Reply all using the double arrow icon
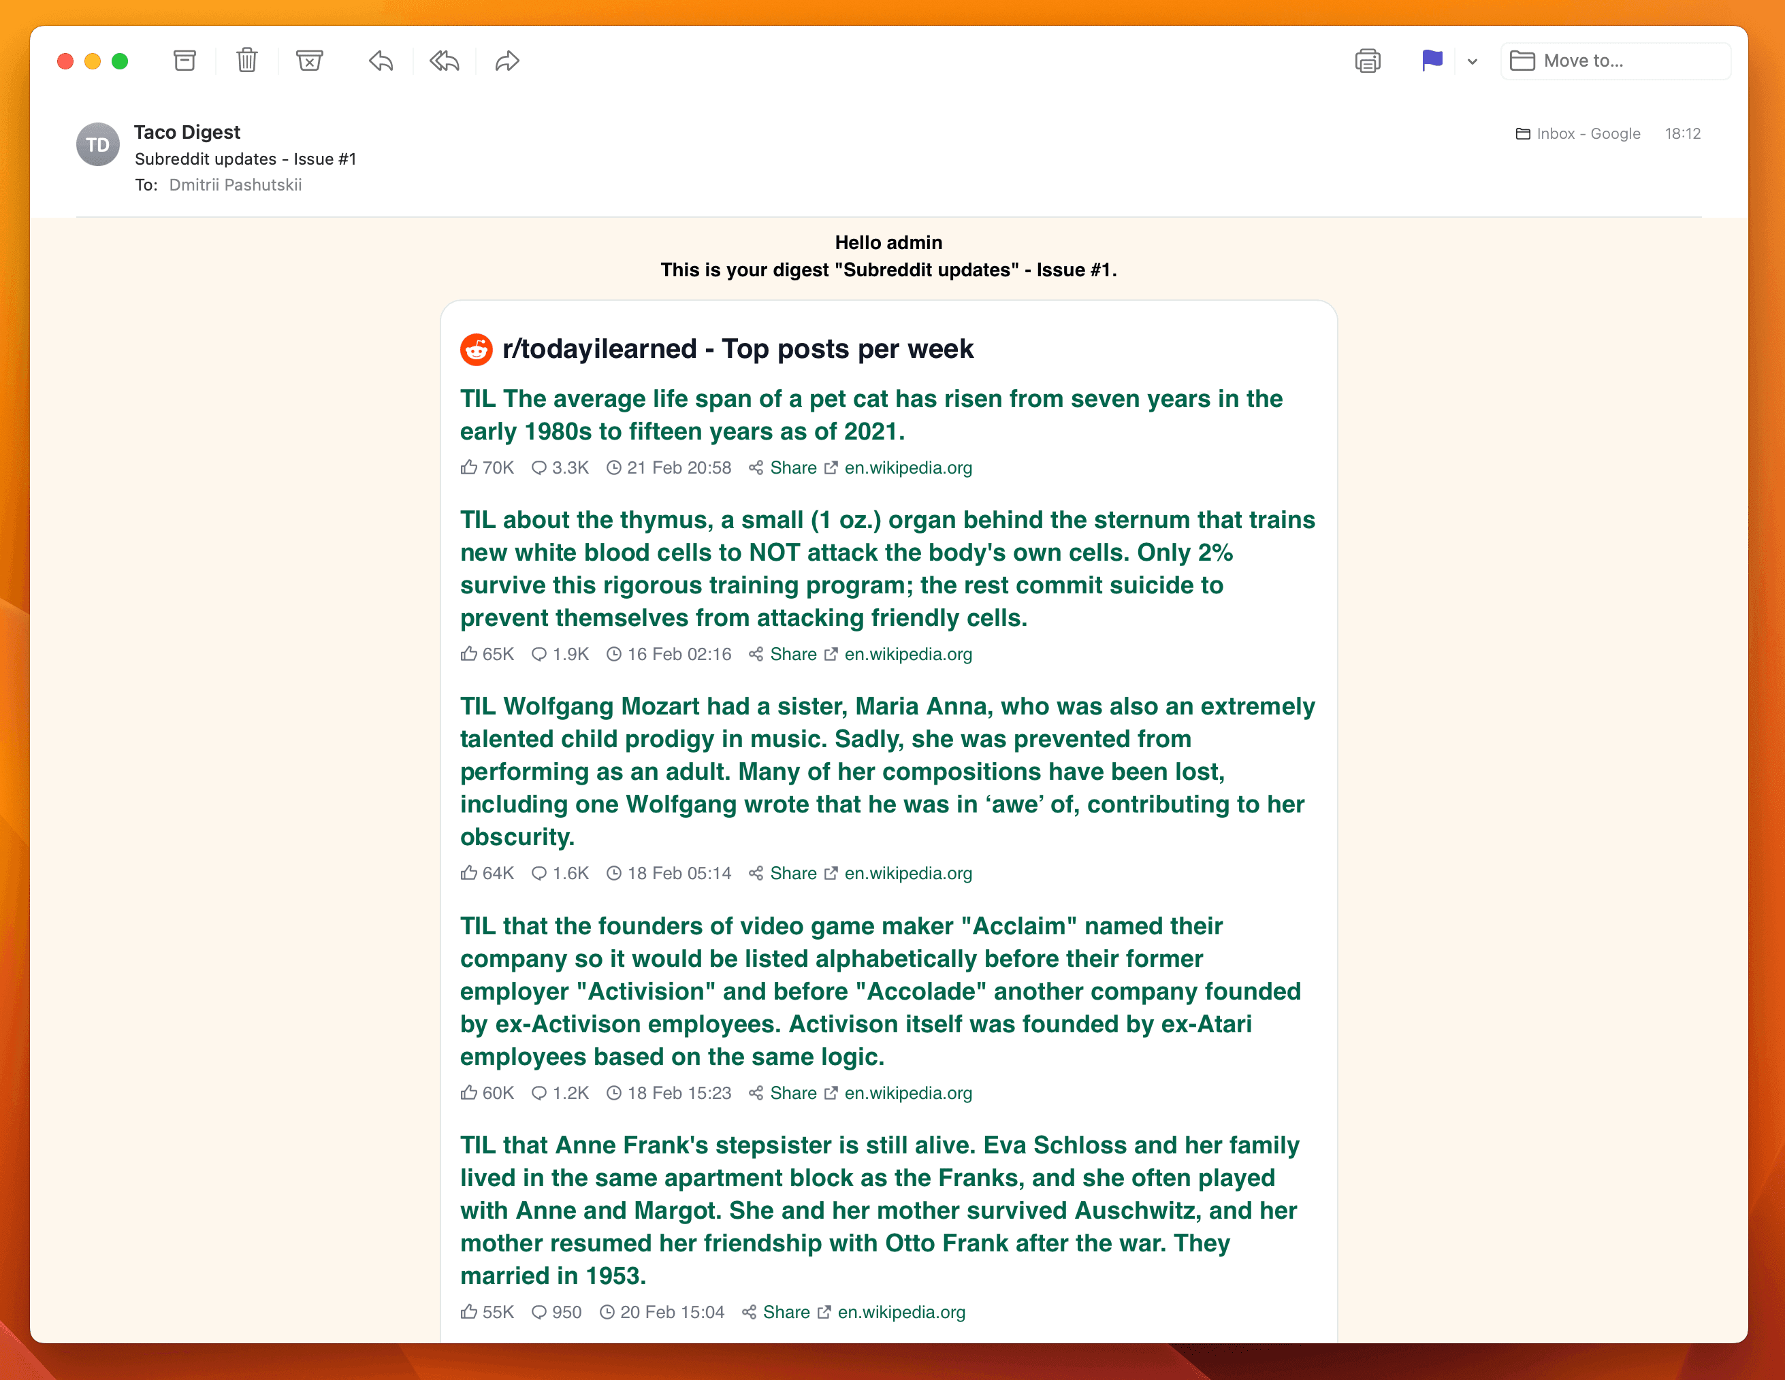 click(x=445, y=61)
